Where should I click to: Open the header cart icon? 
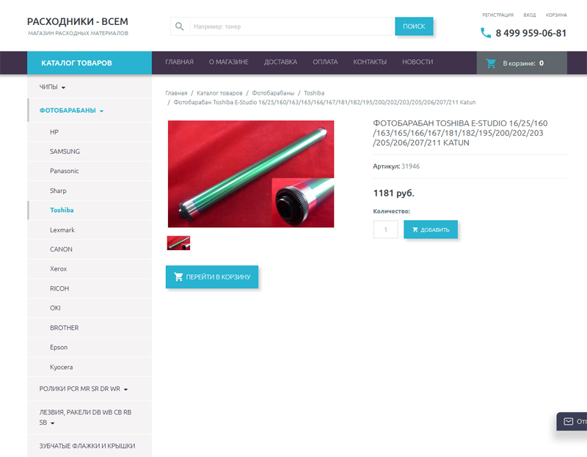[491, 63]
